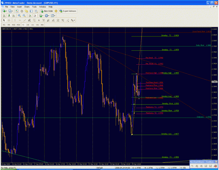Select the arrow Cursor tool
The image size is (219, 170).
coord(4,20)
